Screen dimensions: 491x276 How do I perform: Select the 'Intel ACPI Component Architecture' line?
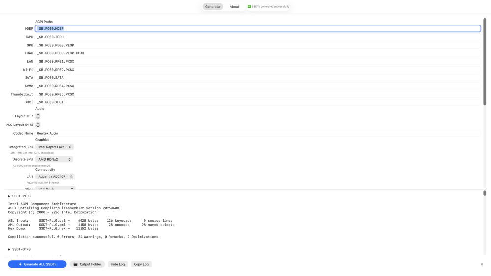(x=42, y=204)
